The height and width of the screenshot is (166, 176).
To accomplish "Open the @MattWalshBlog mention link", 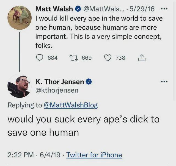I will coord(71,105).
